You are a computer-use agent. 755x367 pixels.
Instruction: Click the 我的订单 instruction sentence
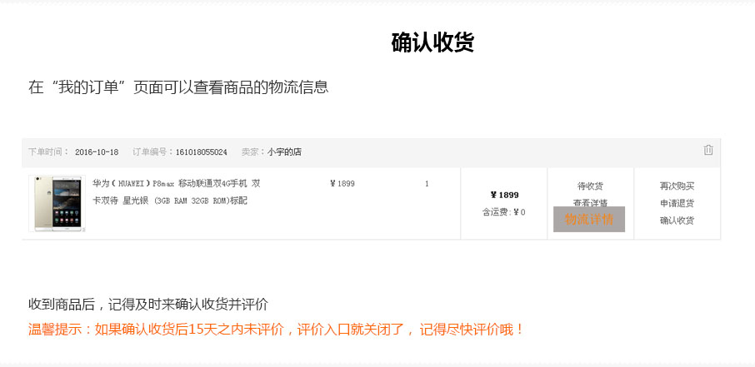(178, 87)
